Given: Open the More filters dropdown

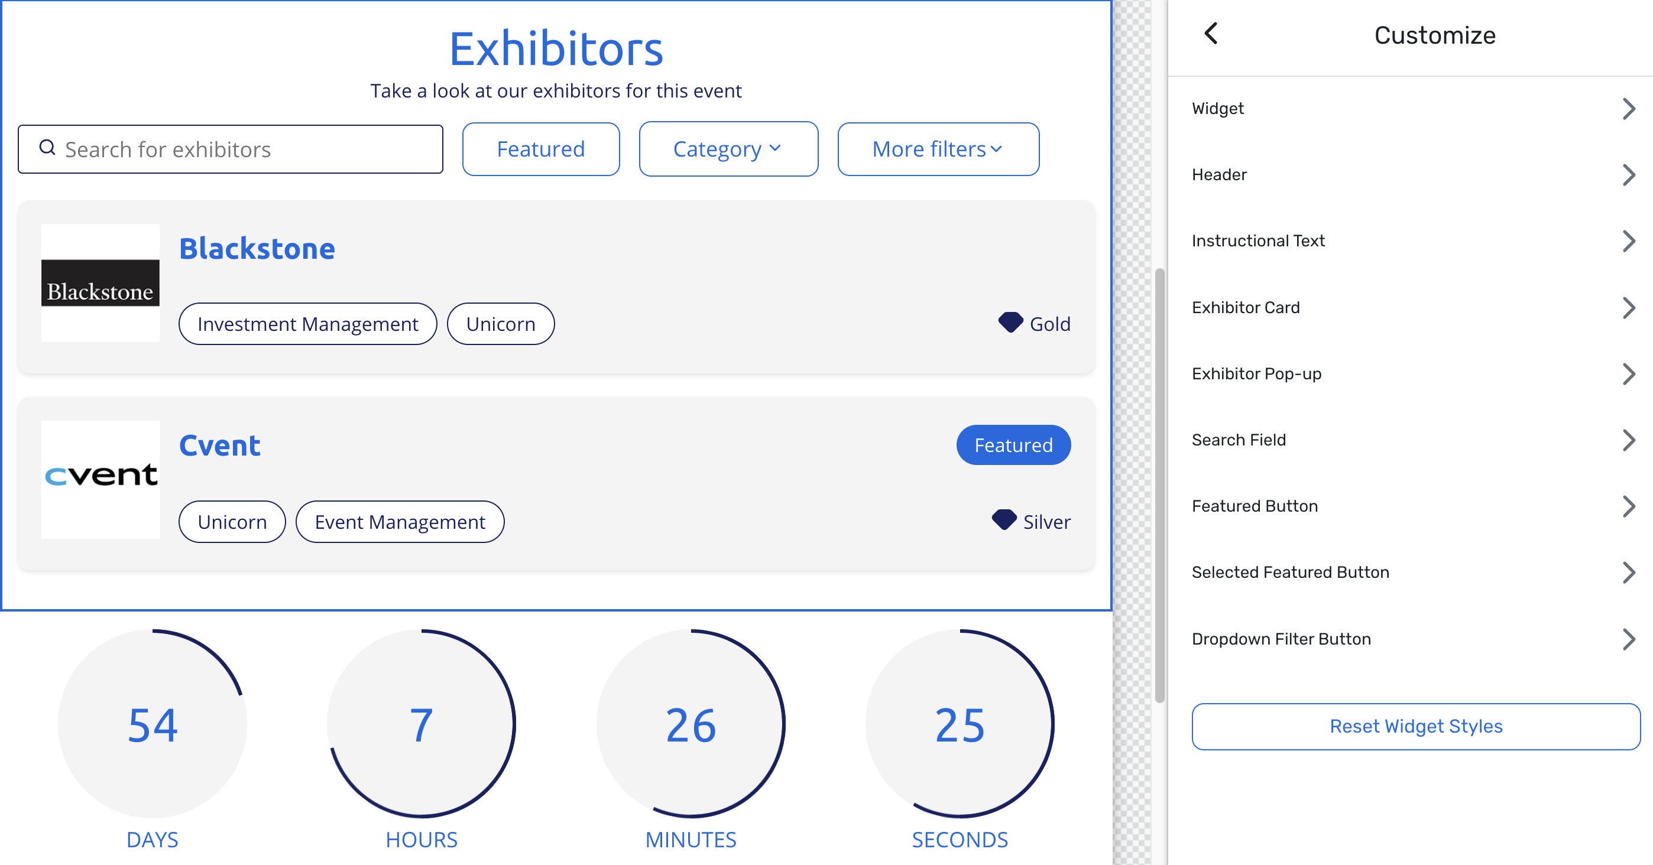Looking at the screenshot, I should point(938,149).
